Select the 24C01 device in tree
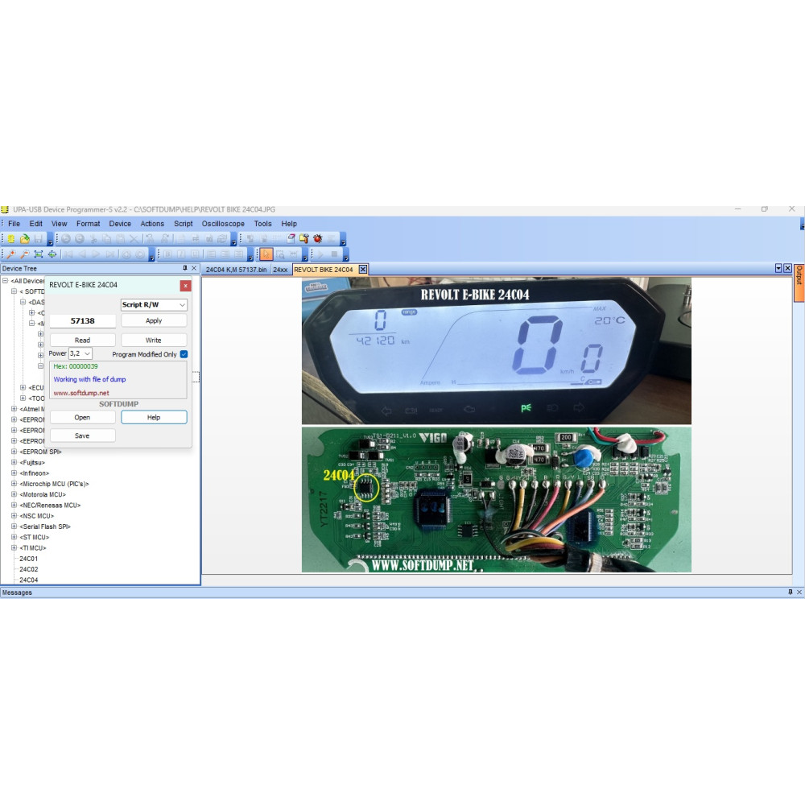Screen dimensions: 805x805 tap(29, 559)
